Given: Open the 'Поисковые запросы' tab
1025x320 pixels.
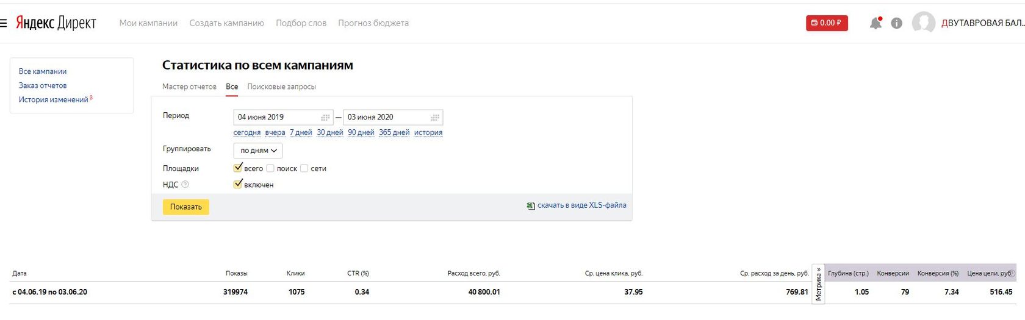Looking at the screenshot, I should [281, 87].
